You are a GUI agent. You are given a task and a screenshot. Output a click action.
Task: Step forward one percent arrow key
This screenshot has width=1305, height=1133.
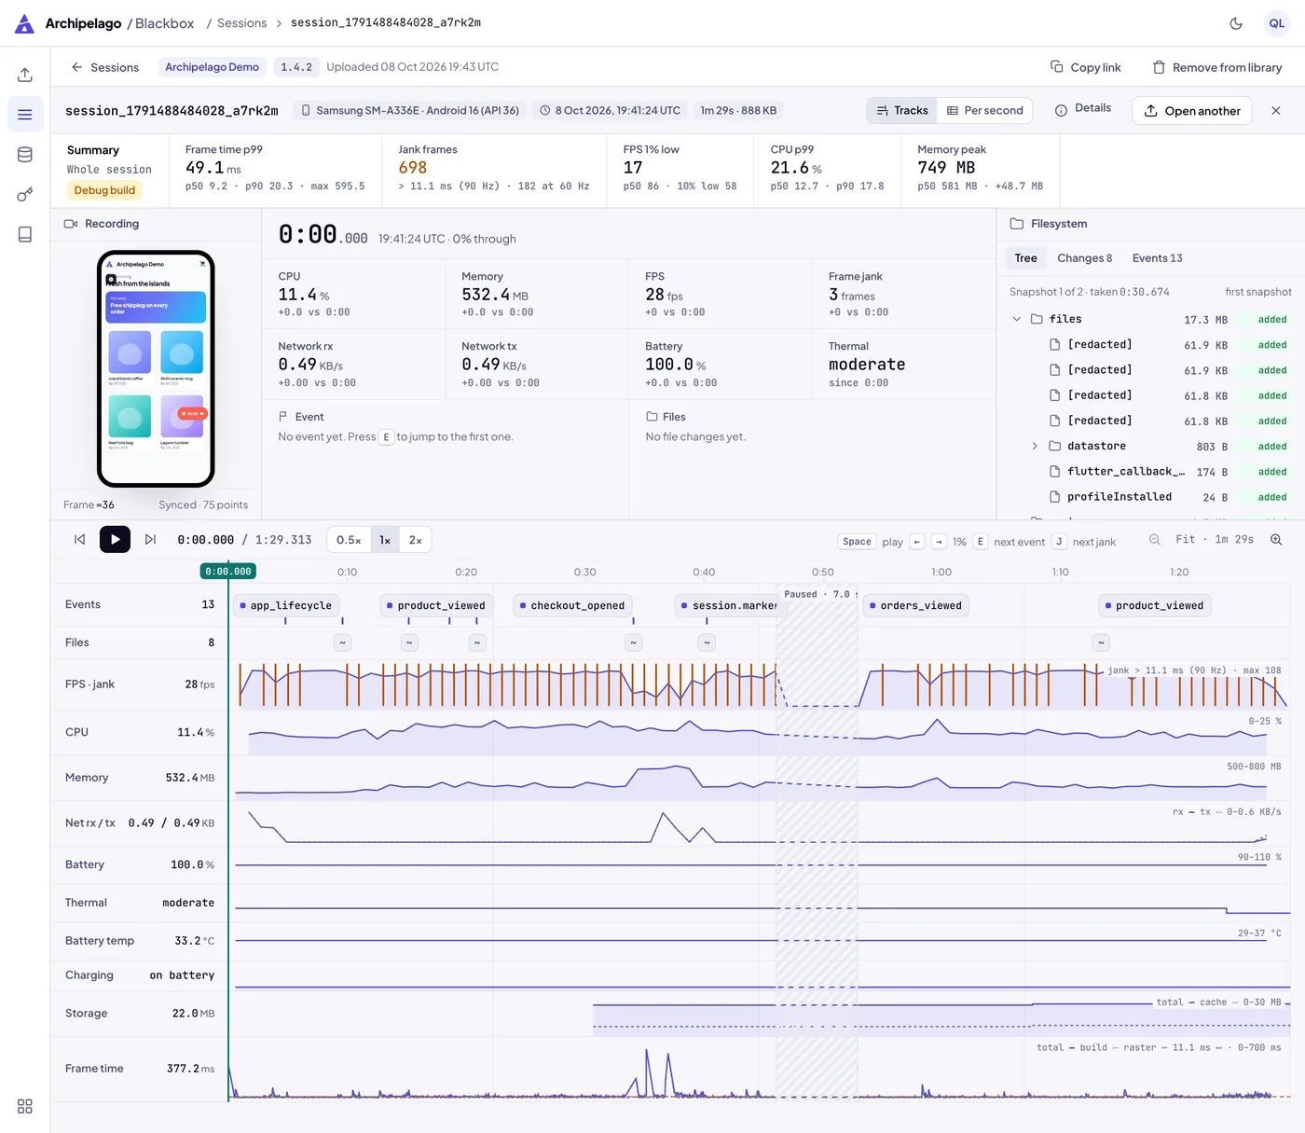point(939,542)
